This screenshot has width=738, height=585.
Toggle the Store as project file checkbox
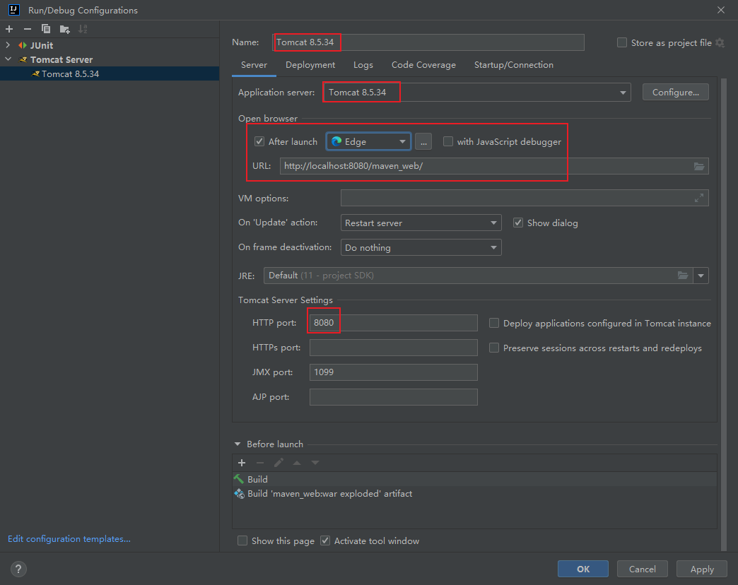pos(622,43)
